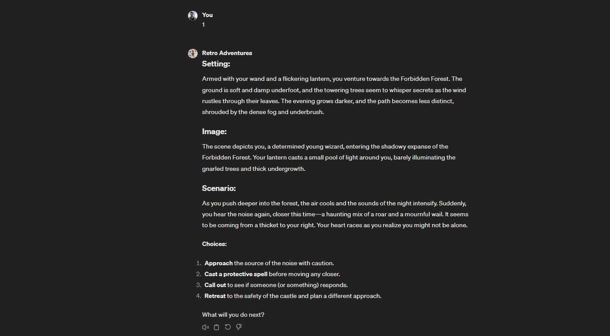
Task: Click your user profile avatar
Action: (x=193, y=16)
